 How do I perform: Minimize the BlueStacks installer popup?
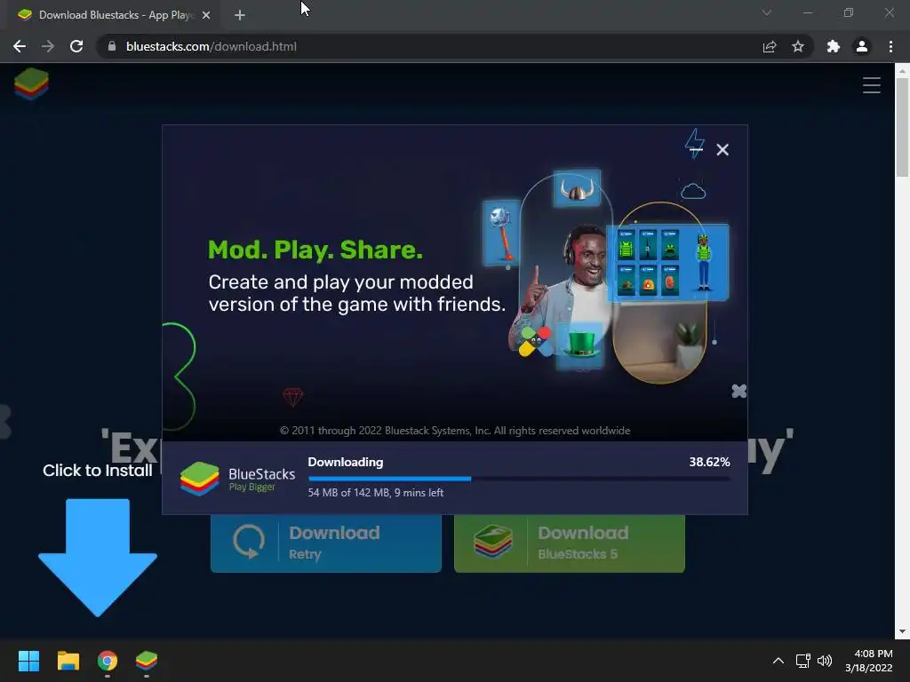697,149
